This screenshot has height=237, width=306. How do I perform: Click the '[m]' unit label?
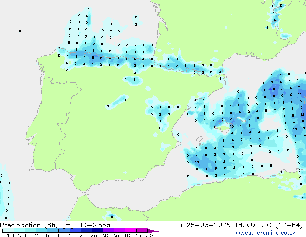pos(68,225)
